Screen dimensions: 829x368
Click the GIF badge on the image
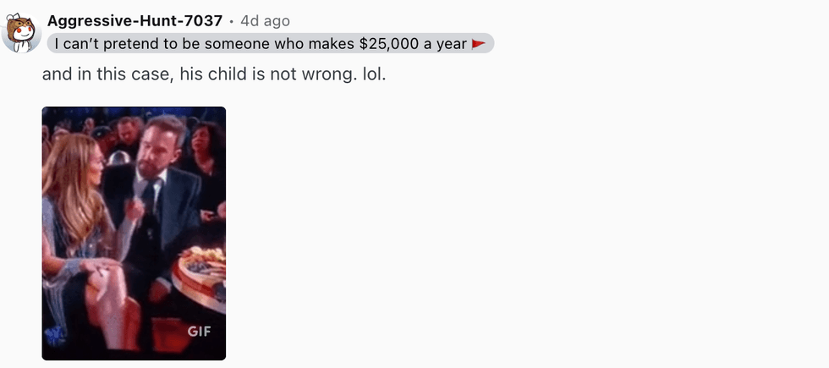click(x=199, y=332)
